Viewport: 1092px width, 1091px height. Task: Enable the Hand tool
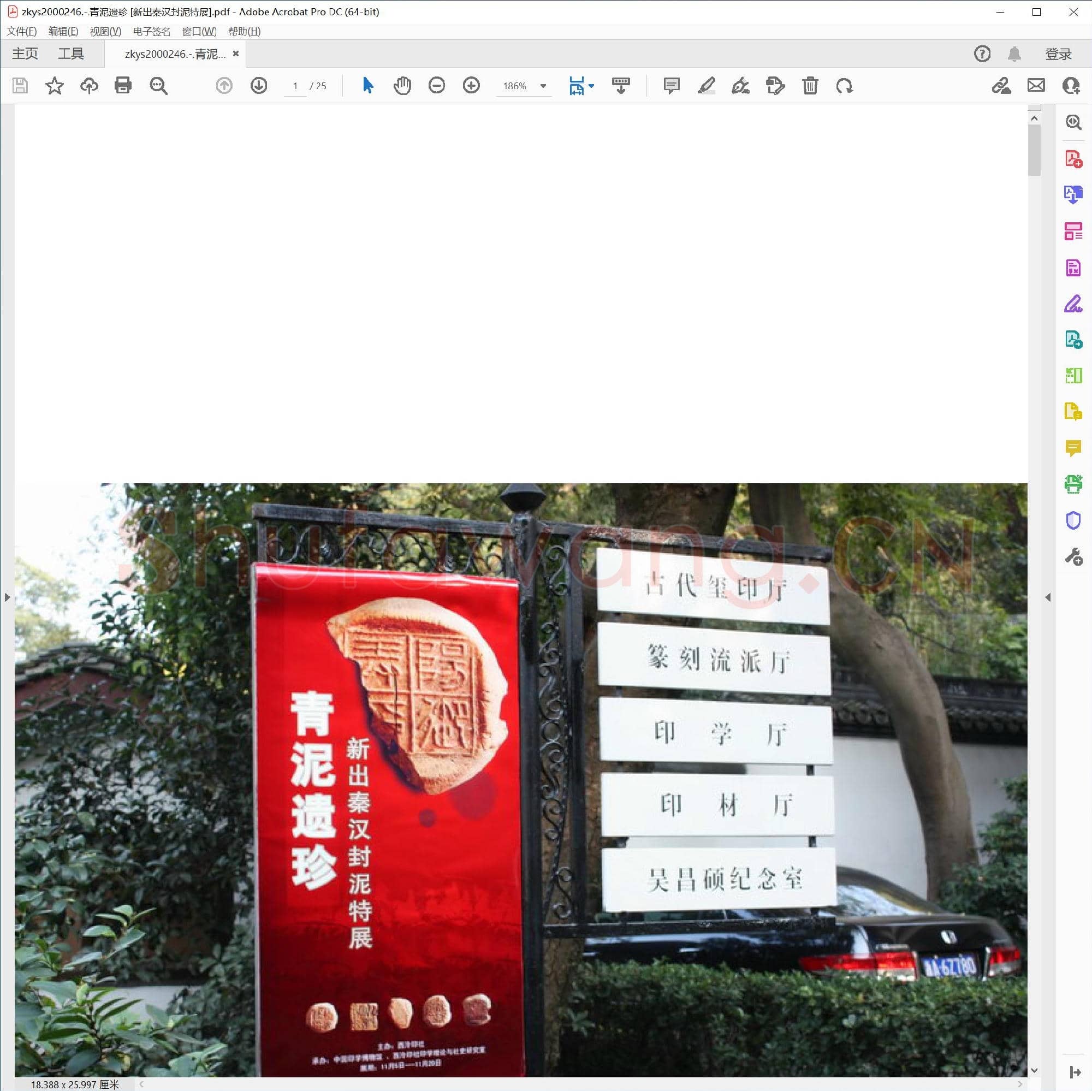click(x=402, y=86)
